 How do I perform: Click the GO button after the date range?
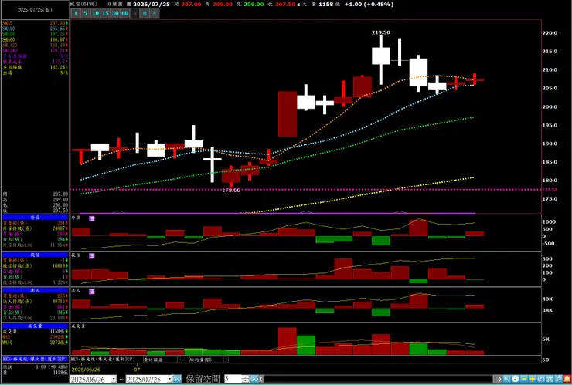177,379
